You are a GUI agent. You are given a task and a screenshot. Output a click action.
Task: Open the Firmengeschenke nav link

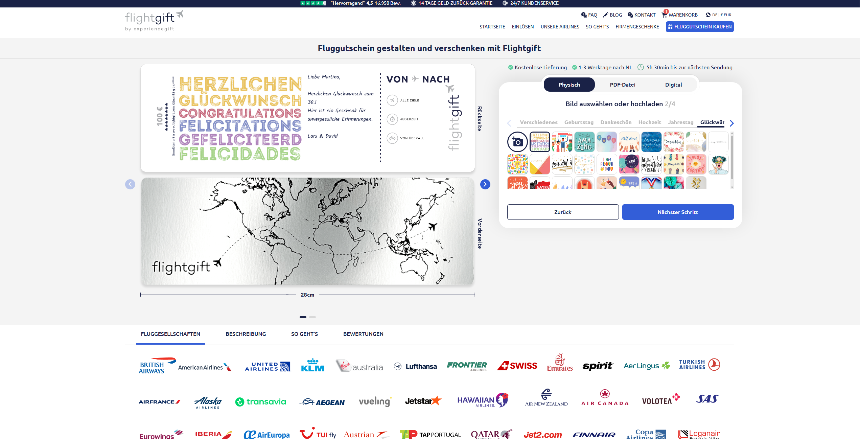637,27
